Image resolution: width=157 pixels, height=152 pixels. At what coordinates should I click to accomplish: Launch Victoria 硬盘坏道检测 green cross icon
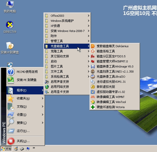click(x=93, y=107)
